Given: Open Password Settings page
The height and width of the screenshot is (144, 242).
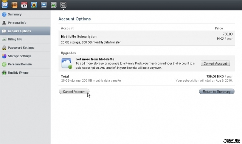Looking at the screenshot, I should coord(25,48).
